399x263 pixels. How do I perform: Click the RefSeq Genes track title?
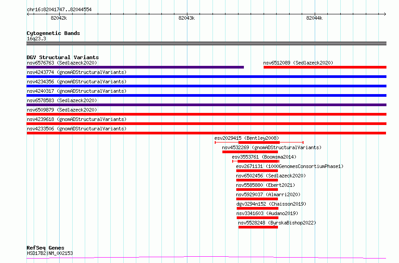click(46, 248)
